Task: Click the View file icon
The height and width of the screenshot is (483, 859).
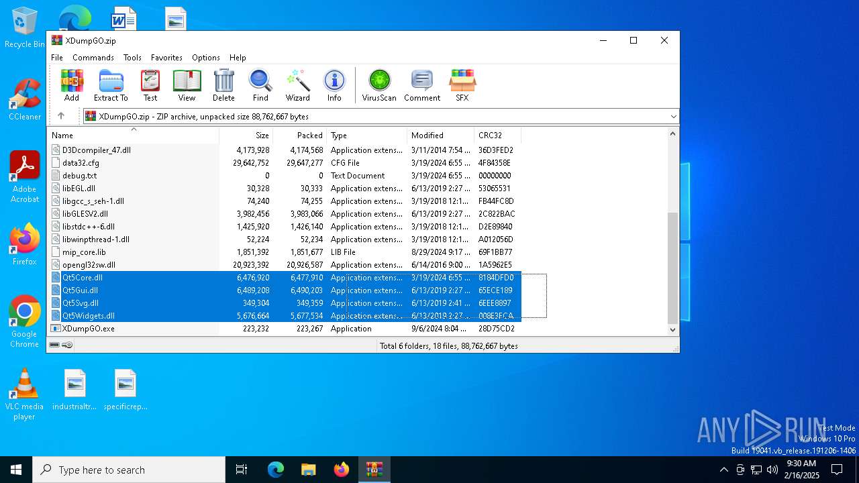Action: pyautogui.click(x=187, y=85)
